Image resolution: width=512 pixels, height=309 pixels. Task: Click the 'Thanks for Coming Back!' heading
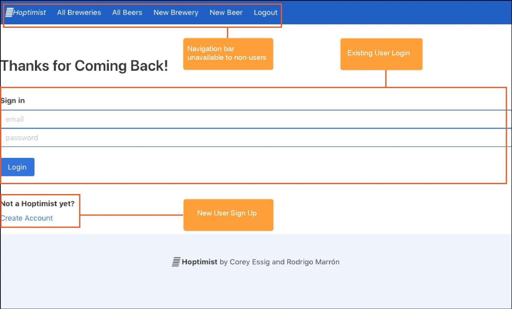click(x=84, y=66)
